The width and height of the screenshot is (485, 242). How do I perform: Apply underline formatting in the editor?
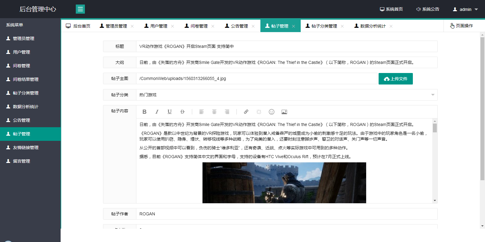pos(169,112)
